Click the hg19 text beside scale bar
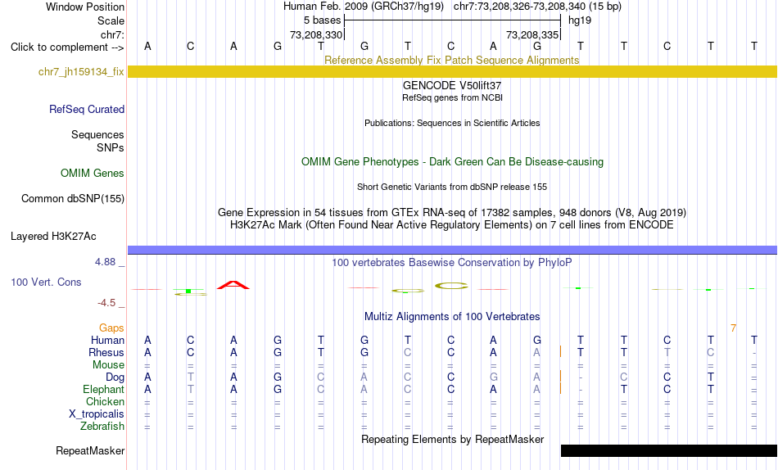Screen dimensions: 778x470 [x=580, y=20]
